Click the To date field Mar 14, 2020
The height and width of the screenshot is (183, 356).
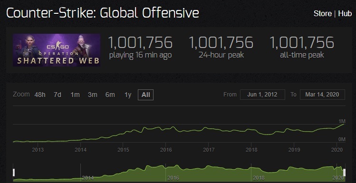(x=322, y=95)
